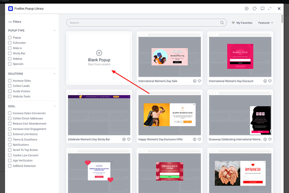Show info for Celebrate Women's Day Sticky Bar
This screenshot has width=289, height=193.
click(x=124, y=139)
